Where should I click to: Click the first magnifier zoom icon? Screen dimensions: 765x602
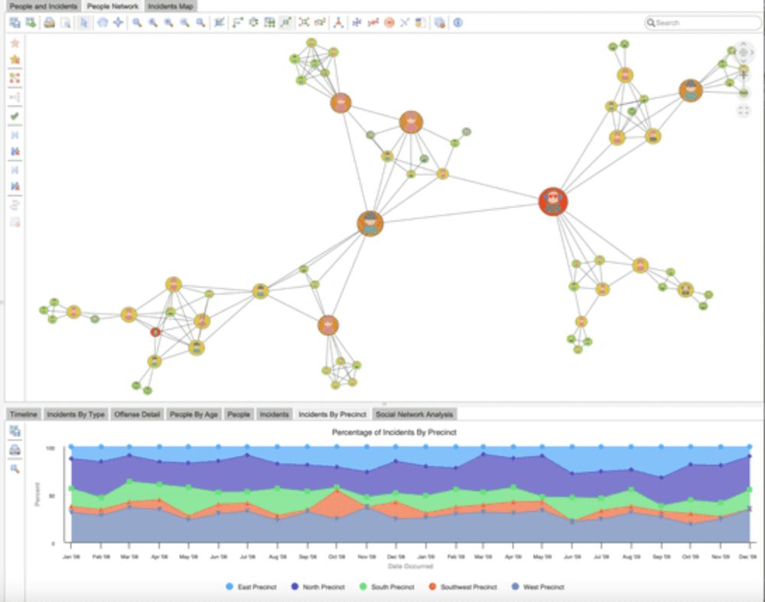137,22
